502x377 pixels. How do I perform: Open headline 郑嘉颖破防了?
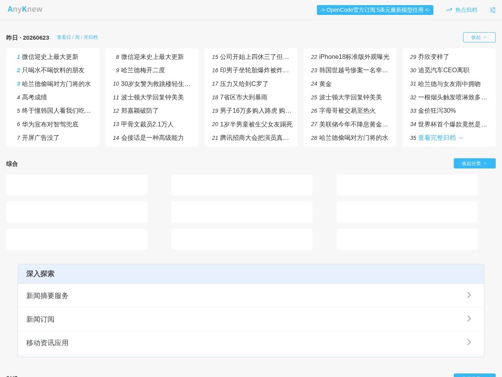tap(140, 111)
